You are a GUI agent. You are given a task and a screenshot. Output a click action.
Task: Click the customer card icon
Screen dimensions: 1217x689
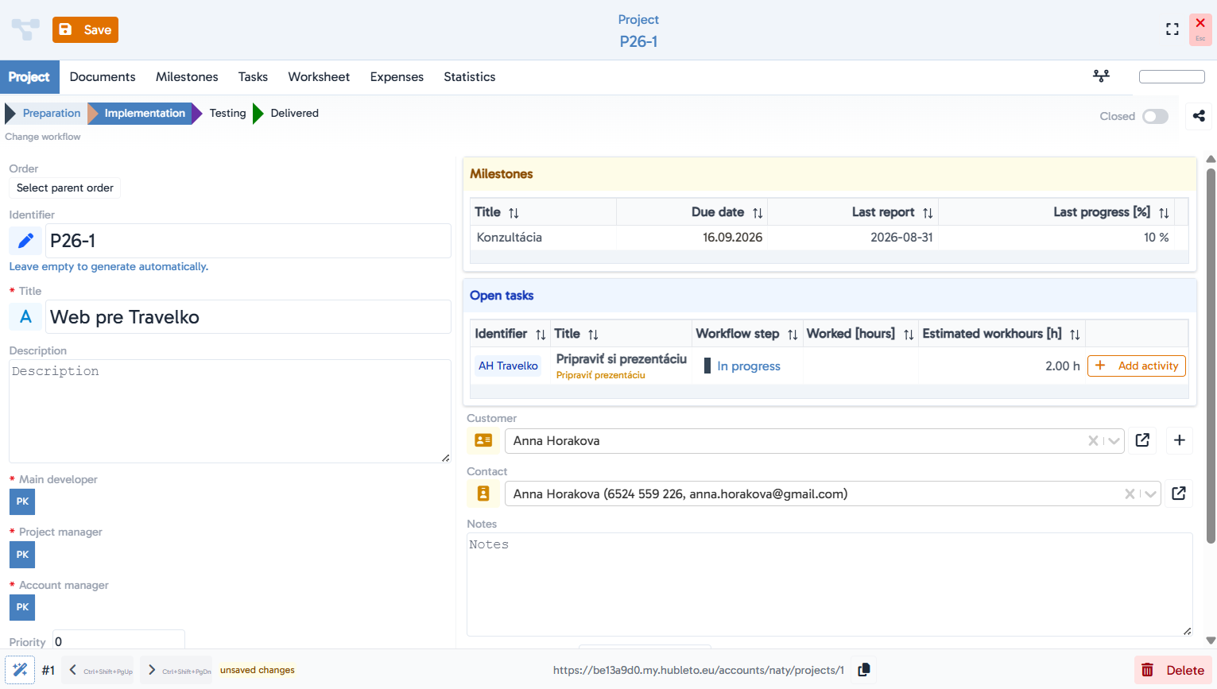point(483,440)
